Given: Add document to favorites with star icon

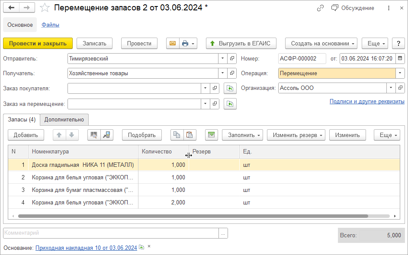Looking at the screenshot, I should tap(44, 8).
